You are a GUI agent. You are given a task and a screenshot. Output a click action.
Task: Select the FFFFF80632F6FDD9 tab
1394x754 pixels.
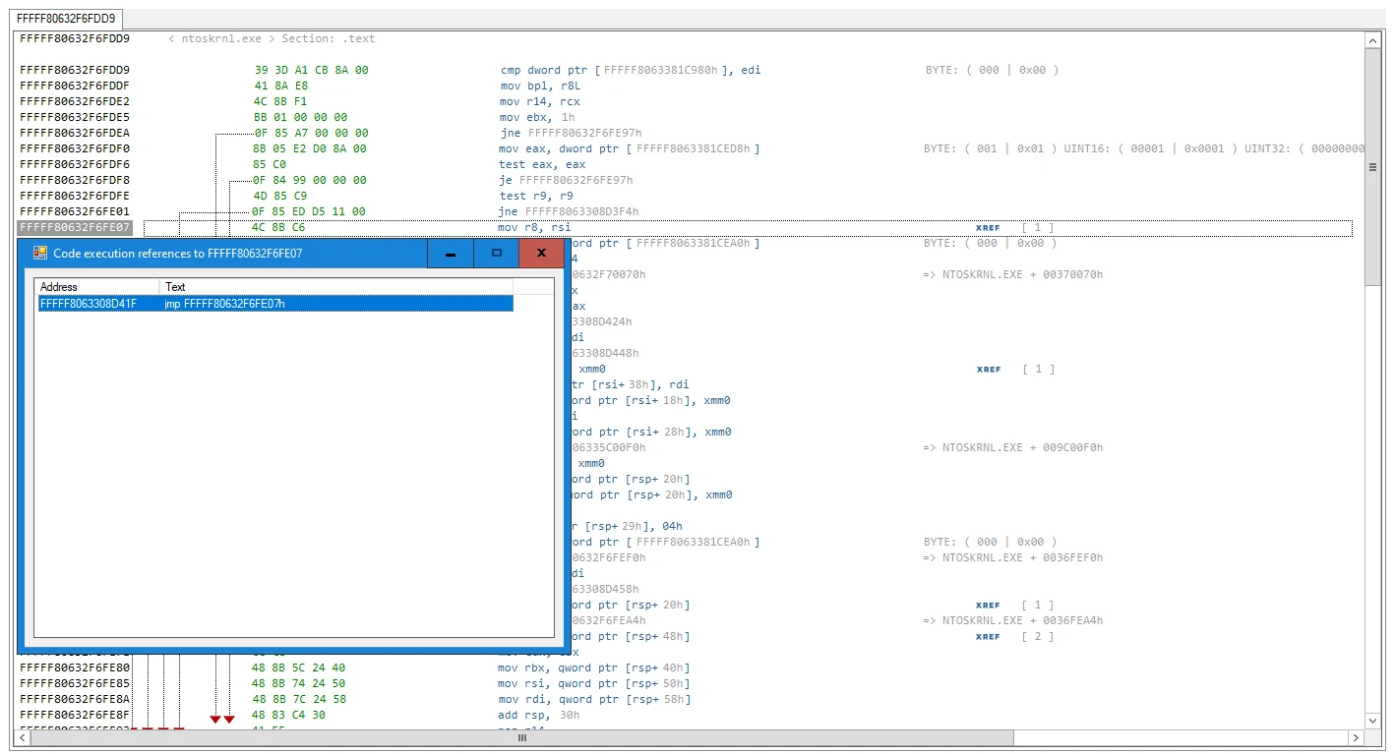(x=68, y=19)
